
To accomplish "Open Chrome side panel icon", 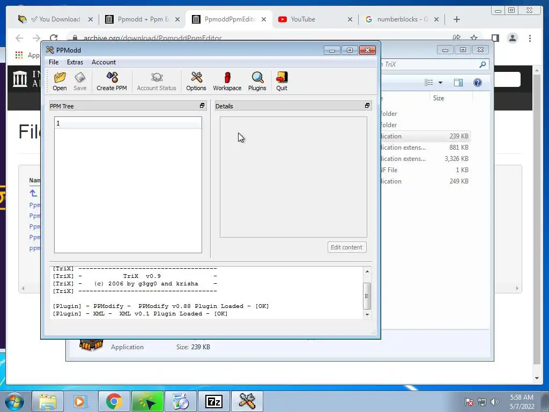I will click(x=495, y=38).
